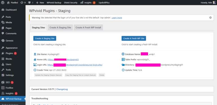Open the staging Home URL link
This screenshot has height=105, width=217.
pos(63,60)
